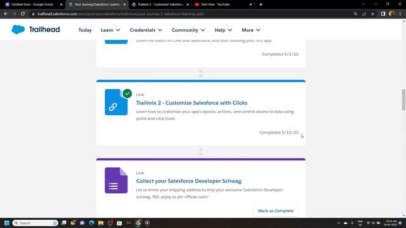Viewport: 406px width, 228px height.
Task: Open Collect your Salesforce Developer Schwag link
Action: tap(189, 181)
